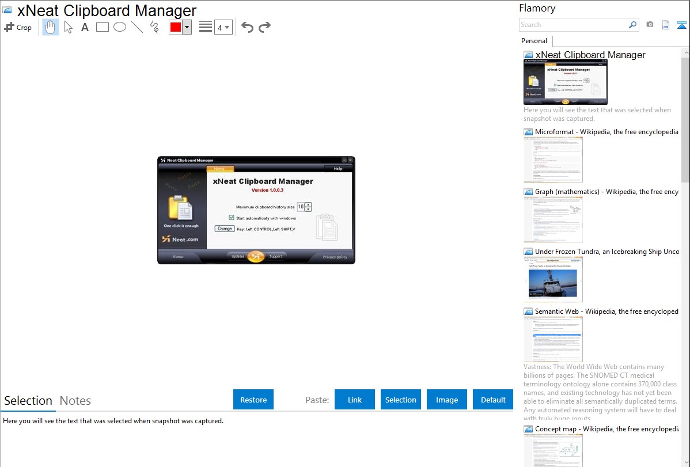Click the yellow clipboard icon in xNeat
This screenshot has width=690, height=467.
180,207
